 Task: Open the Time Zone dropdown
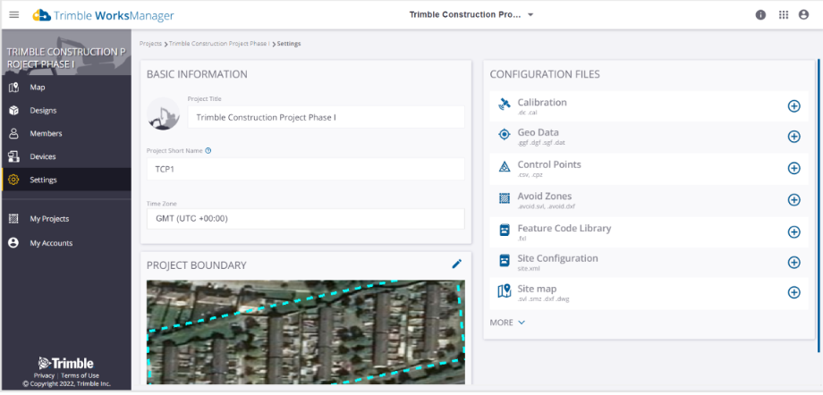pos(305,219)
